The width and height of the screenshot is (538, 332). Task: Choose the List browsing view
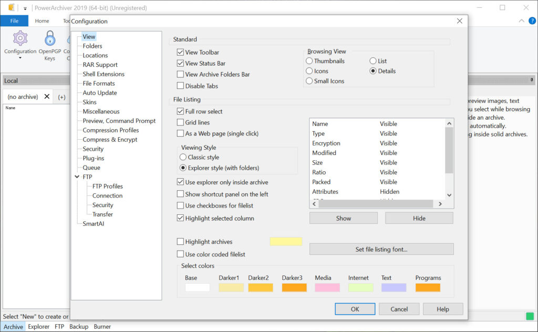click(373, 61)
